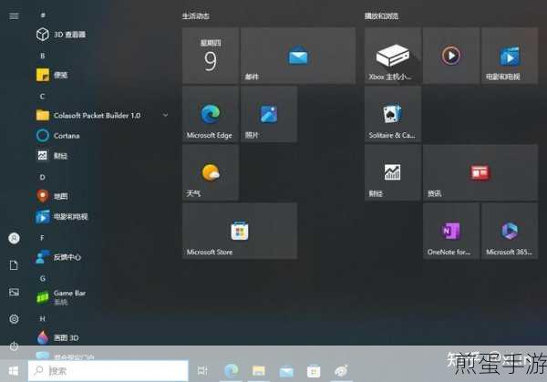Launch the Solitaire & Casual Games tile
Screen dimensions: 547x382
coord(393,114)
